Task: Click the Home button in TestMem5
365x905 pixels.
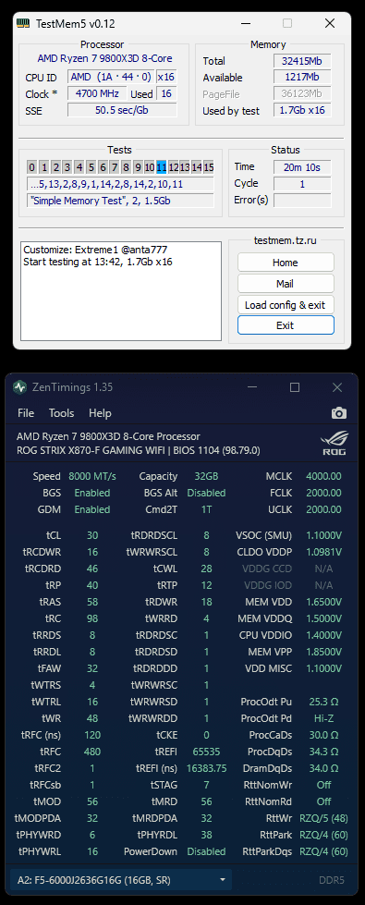Action: pyautogui.click(x=286, y=262)
